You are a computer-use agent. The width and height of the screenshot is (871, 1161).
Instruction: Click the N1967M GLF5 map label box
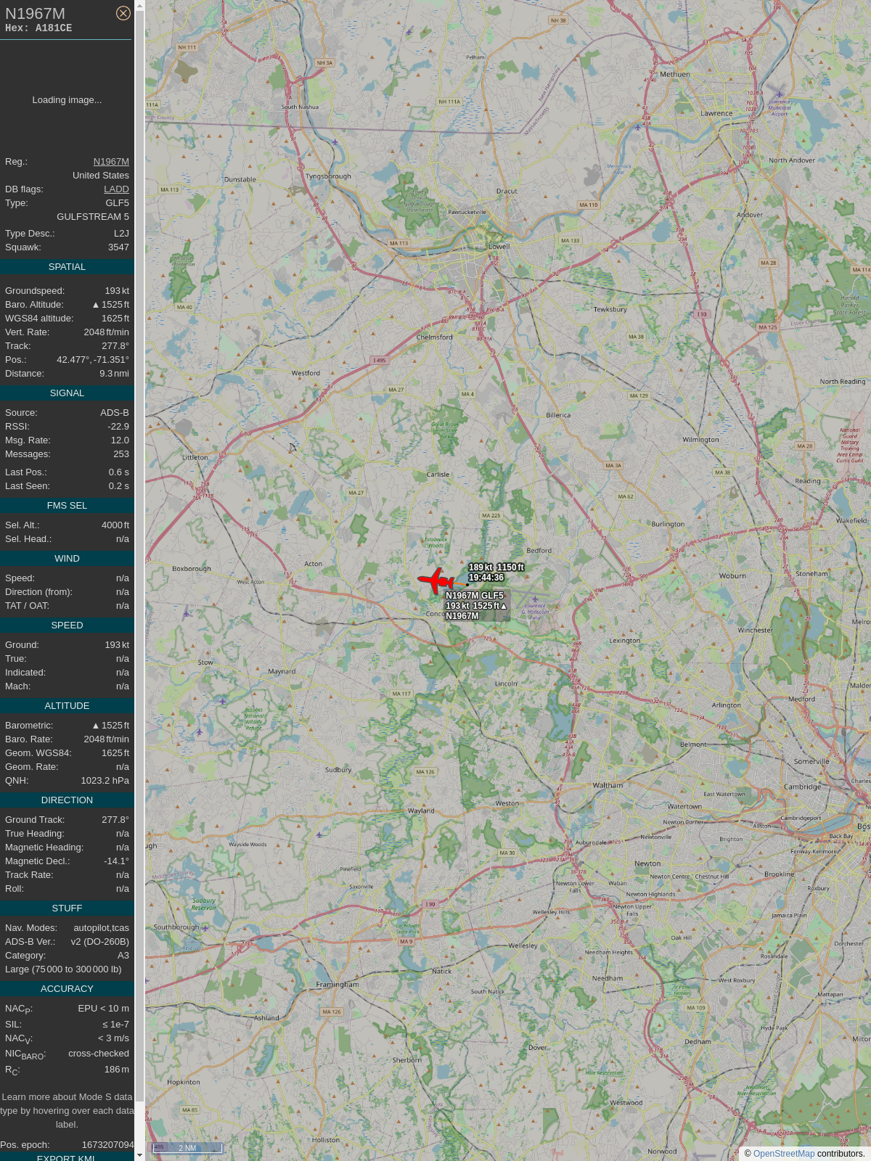476,606
